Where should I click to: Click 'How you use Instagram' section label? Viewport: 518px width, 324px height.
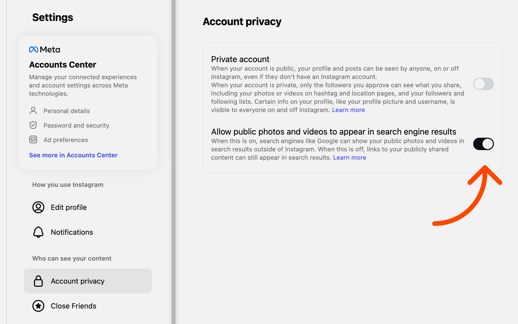[68, 185]
